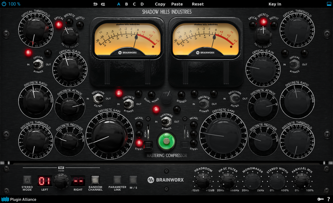Click the Parallel Mix knob
The image size is (333, 203).
pos(302,181)
